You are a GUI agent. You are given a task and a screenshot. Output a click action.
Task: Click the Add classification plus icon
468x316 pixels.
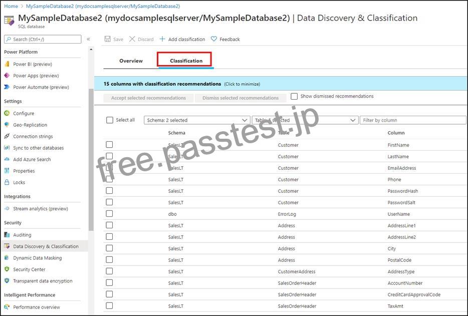point(162,39)
